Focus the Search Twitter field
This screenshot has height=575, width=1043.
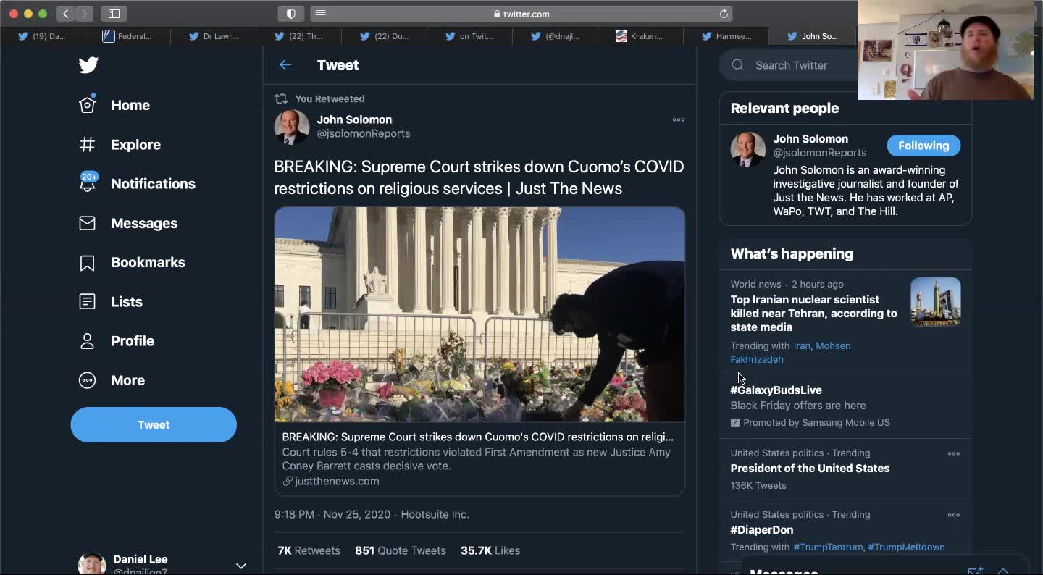pos(789,65)
